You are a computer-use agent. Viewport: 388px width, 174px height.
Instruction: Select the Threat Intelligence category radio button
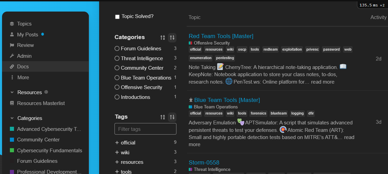click(x=117, y=58)
